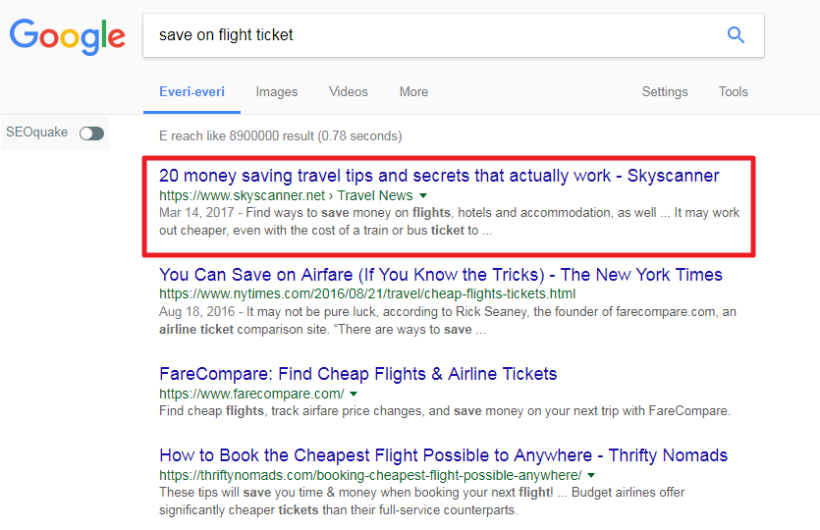Open the Skyscanner money saving tips result

click(439, 176)
